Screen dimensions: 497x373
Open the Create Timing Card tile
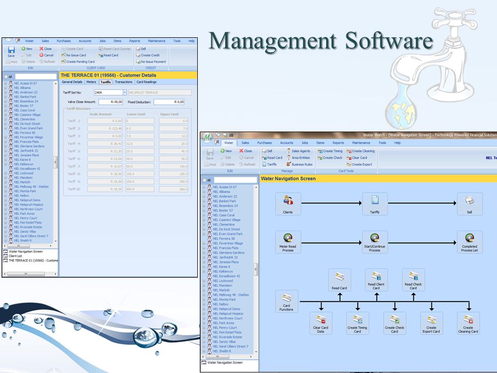358,323
